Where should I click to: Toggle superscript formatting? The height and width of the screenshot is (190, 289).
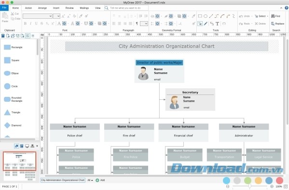[x=53, y=24]
